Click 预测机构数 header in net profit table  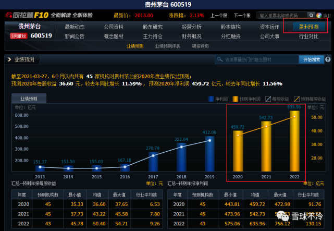coord(203,195)
